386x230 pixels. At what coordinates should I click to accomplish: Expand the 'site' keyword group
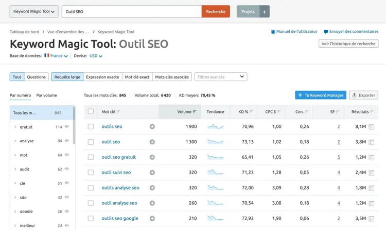tap(15, 198)
